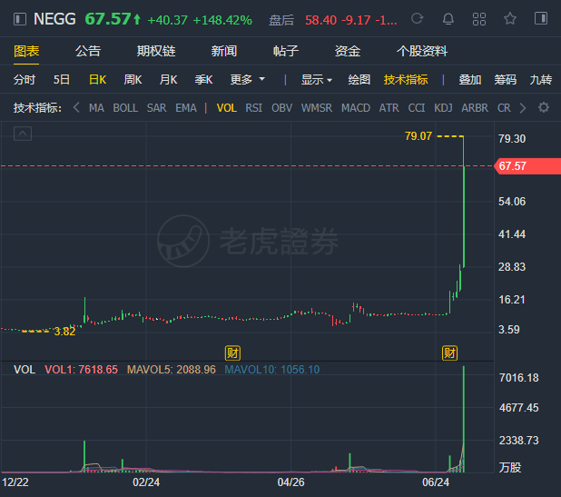Open the grid layout icon
561x497 pixels.
pos(479,19)
